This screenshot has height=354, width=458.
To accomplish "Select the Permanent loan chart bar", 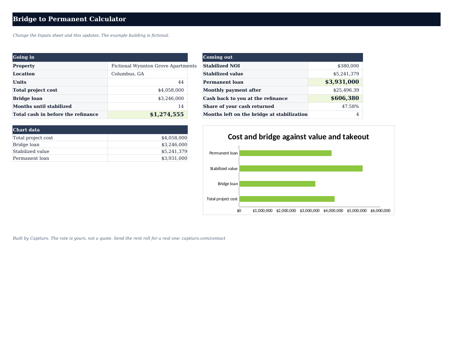I will (285, 153).
